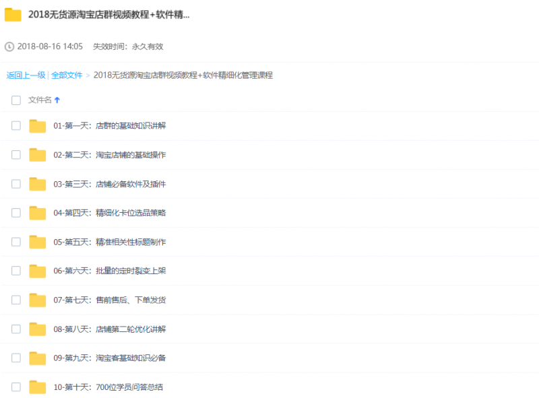This screenshot has width=539, height=398.
Task: Open 08-第八天: 店铺第二轮优化讲解
Action: pos(110,329)
